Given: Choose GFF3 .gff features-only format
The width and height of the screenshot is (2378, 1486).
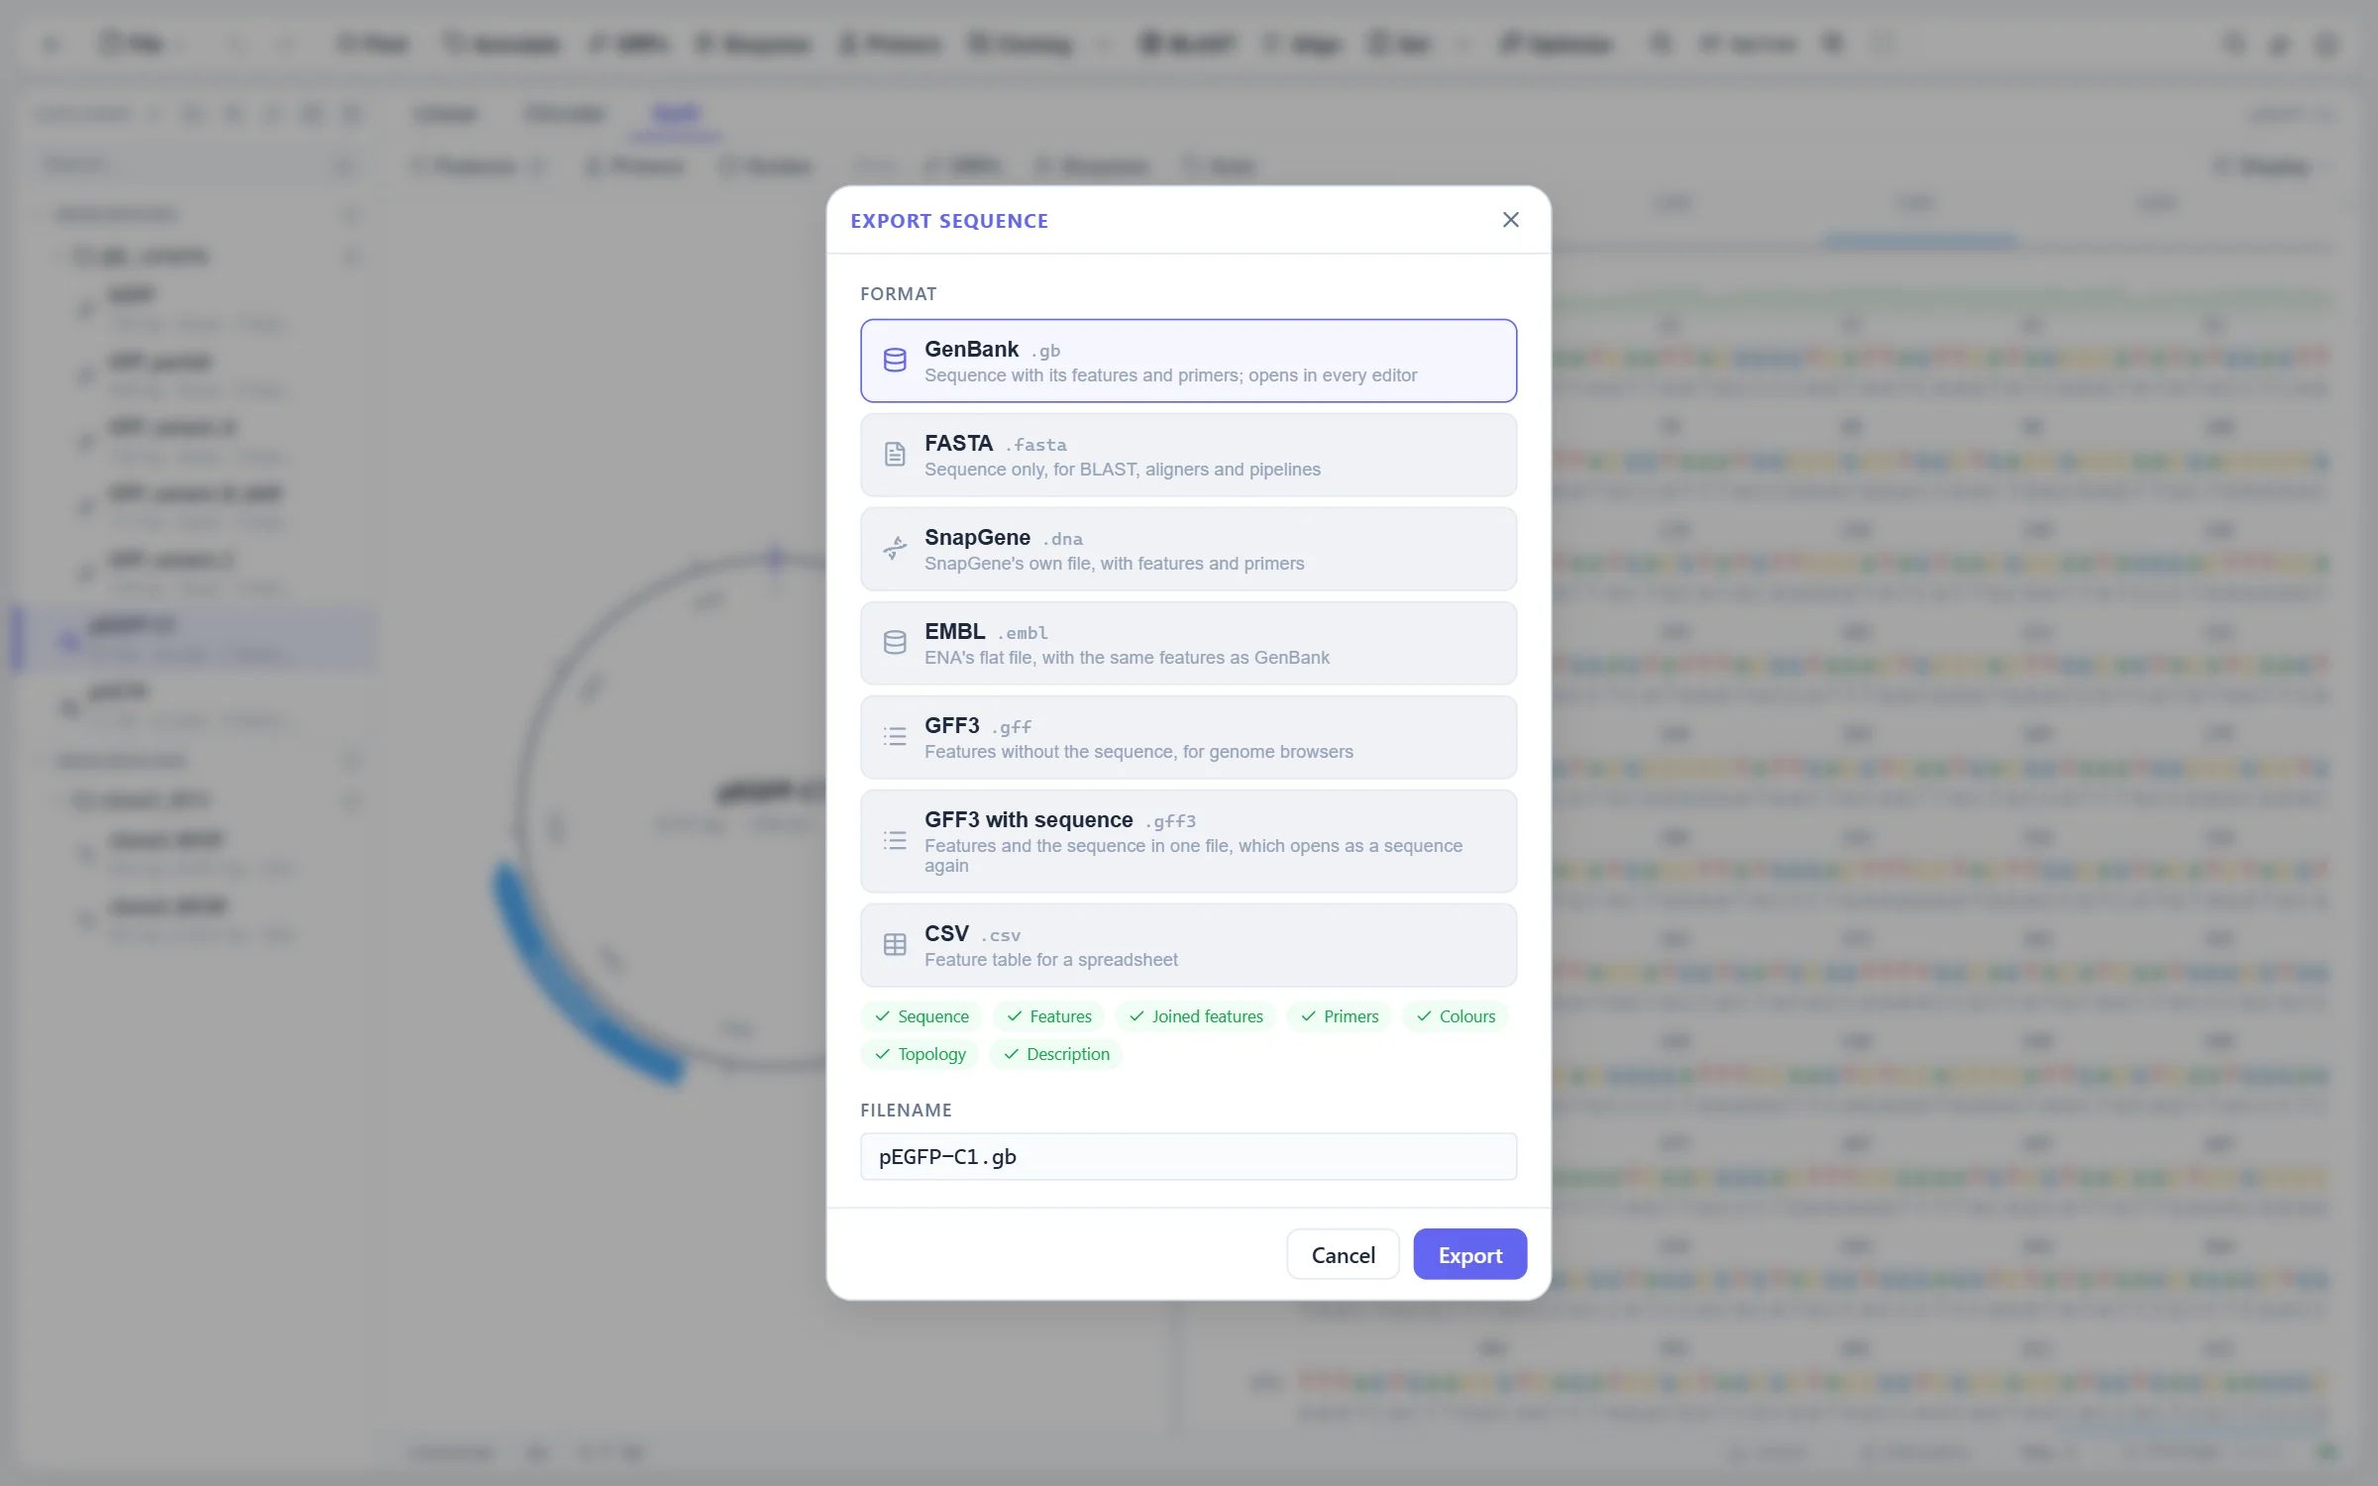Looking at the screenshot, I should [1188, 737].
